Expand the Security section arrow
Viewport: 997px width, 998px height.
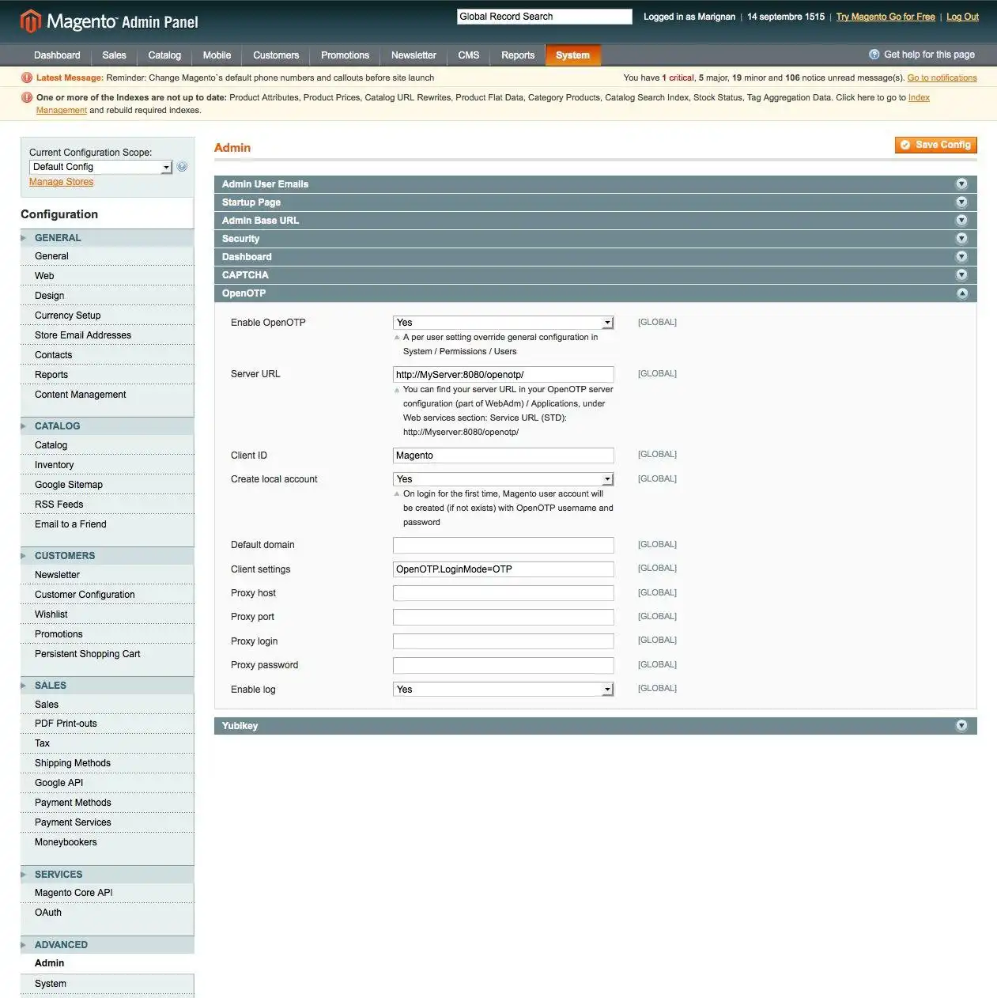pos(961,238)
